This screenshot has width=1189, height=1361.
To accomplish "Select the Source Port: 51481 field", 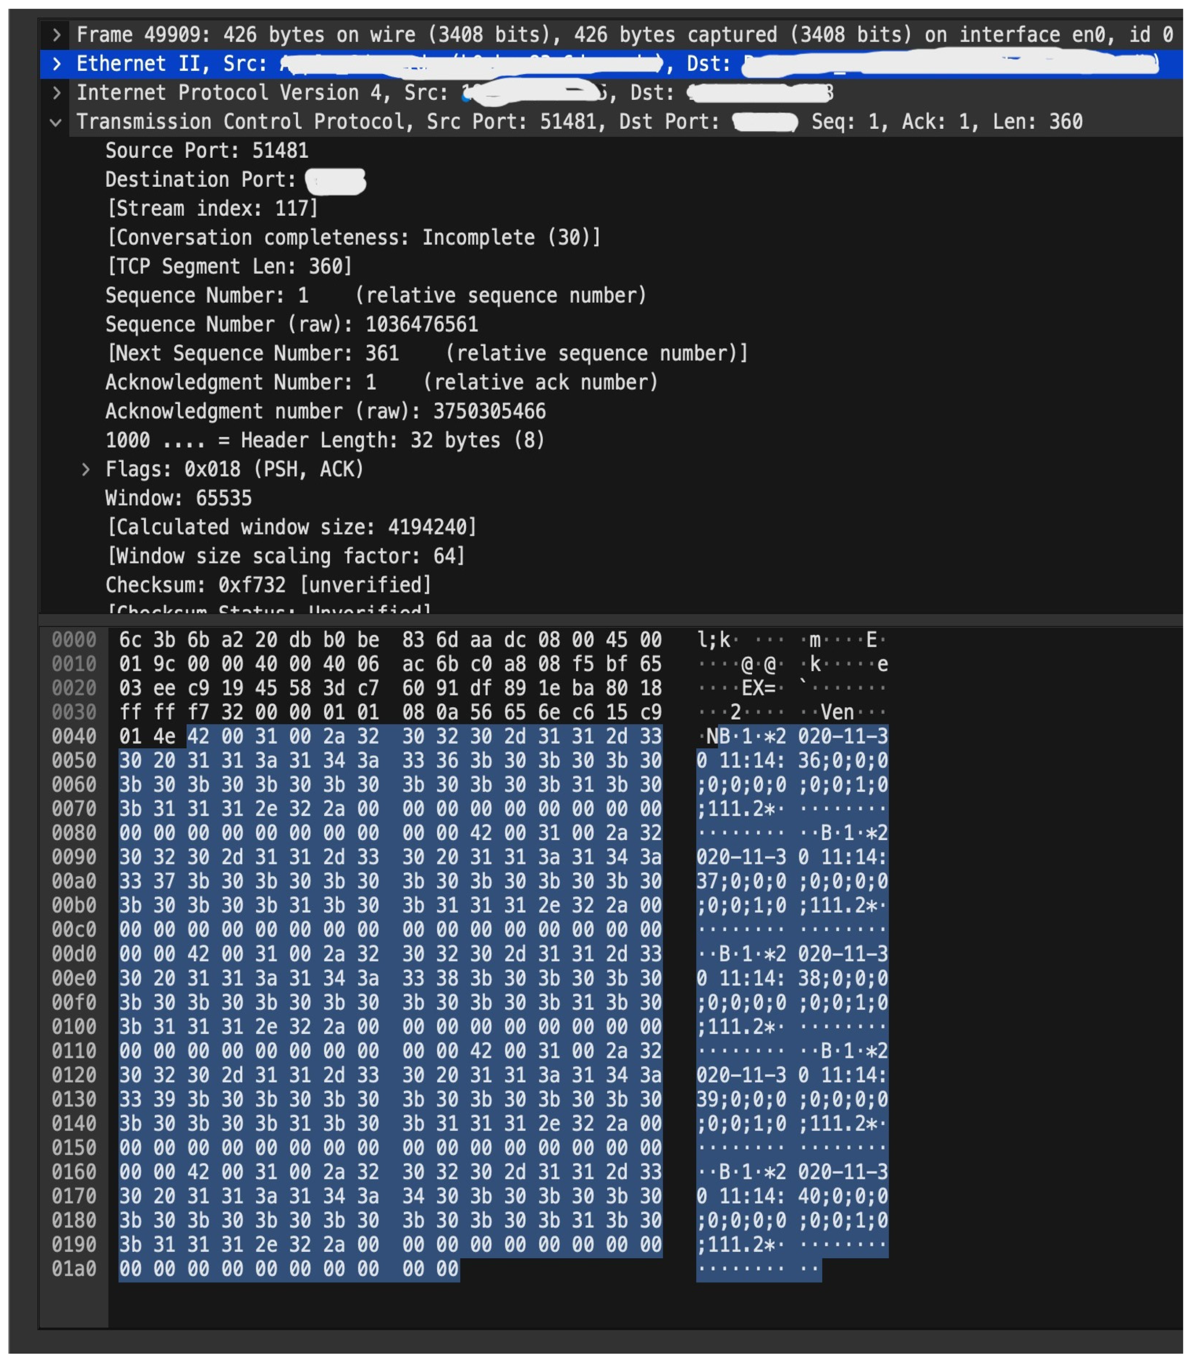I will tap(207, 151).
